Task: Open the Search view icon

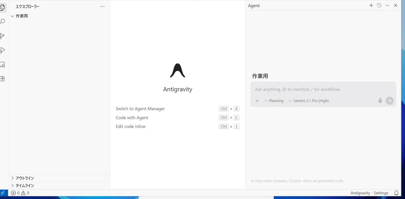Action: [x=2, y=22]
